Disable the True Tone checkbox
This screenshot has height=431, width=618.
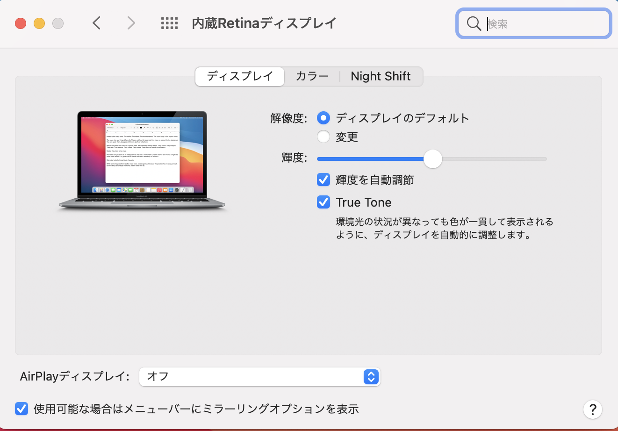click(323, 202)
